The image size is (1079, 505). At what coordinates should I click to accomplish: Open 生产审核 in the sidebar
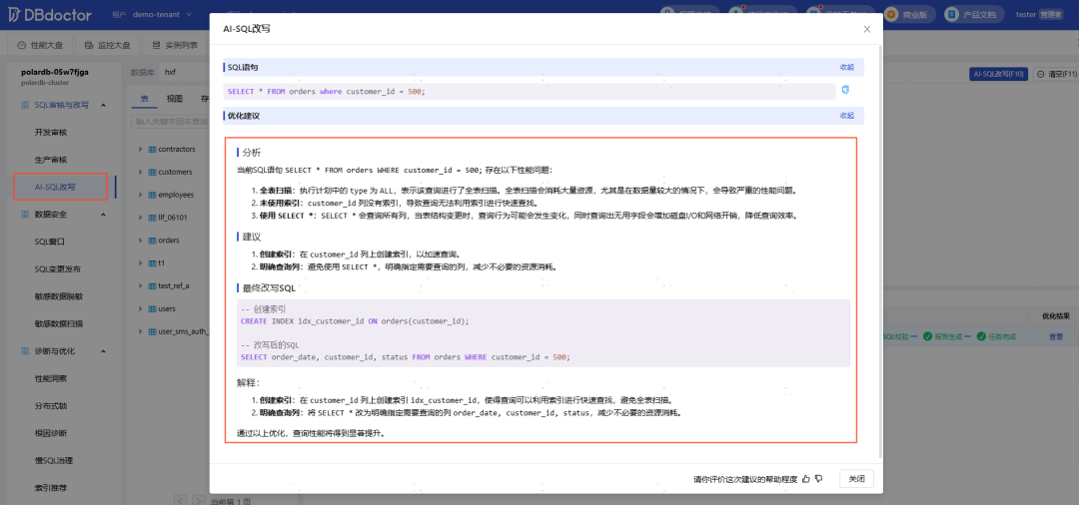[x=51, y=160]
